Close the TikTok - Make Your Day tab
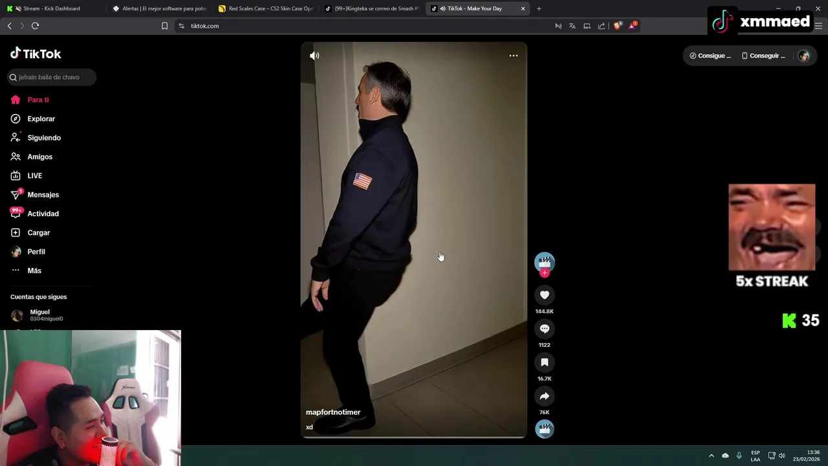Image resolution: width=828 pixels, height=466 pixels. click(523, 8)
